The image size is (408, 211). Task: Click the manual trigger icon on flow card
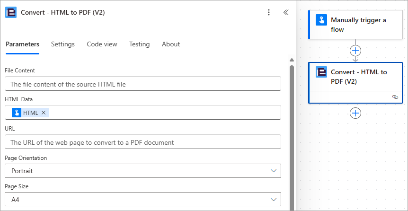pyautogui.click(x=321, y=20)
